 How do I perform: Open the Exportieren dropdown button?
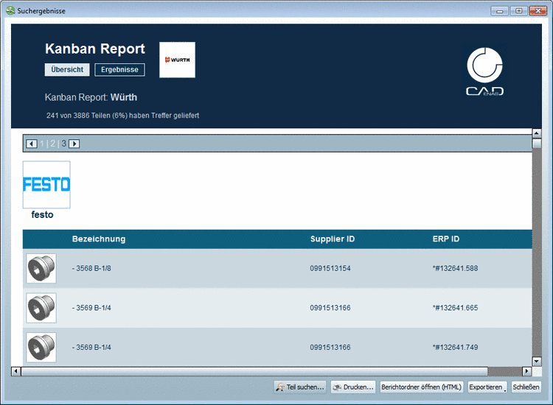pos(487,387)
